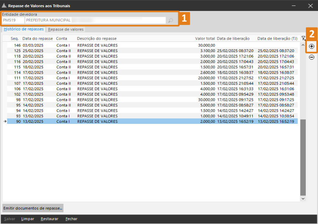Remove selected repasse with minus icon
Viewport: 318px width, 224px height.
311,57
